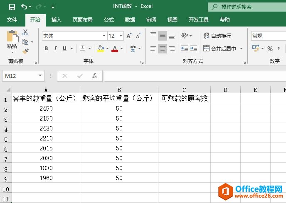Click the Cut scissors icon

click(25, 32)
